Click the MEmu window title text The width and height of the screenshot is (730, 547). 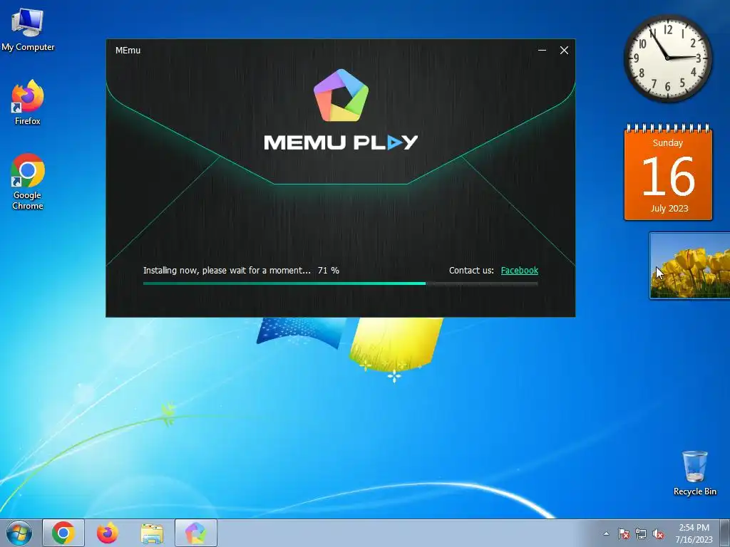click(x=128, y=51)
